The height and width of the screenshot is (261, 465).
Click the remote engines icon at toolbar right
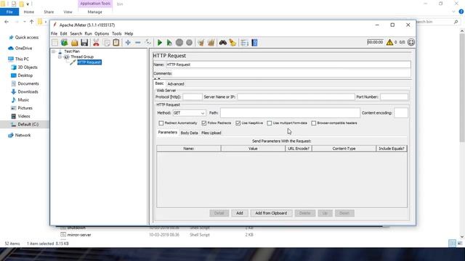tap(411, 42)
